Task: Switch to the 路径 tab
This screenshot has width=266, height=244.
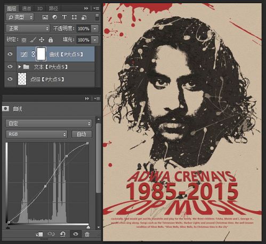Action: click(53, 9)
